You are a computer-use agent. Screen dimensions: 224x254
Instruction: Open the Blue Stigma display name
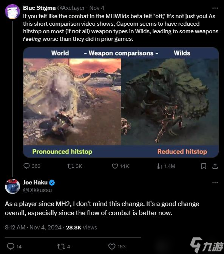click(x=39, y=8)
